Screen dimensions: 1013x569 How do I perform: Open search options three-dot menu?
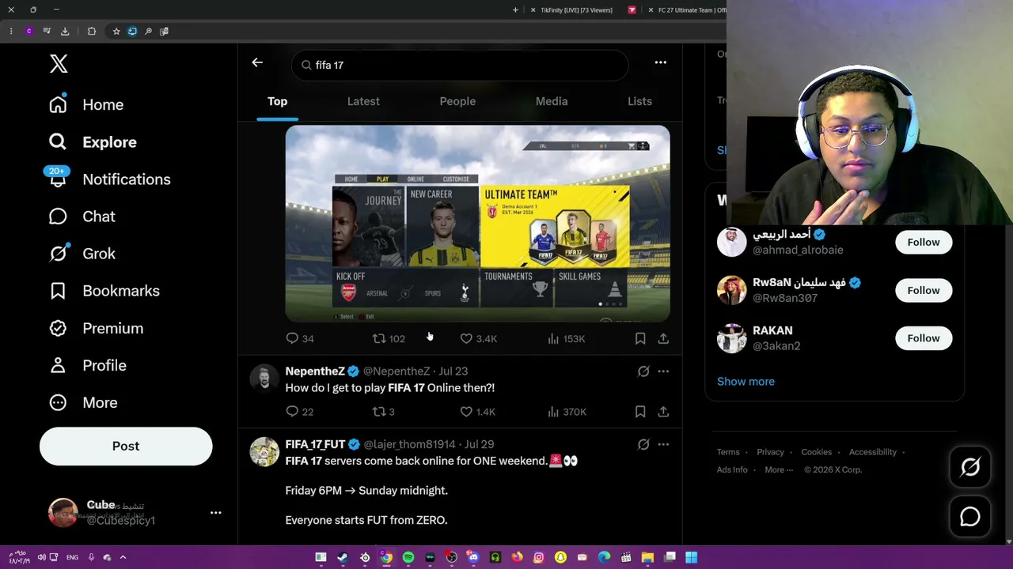pyautogui.click(x=660, y=62)
